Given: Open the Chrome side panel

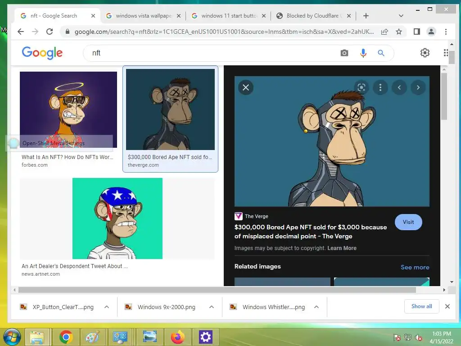Looking at the screenshot, I should 416,32.
